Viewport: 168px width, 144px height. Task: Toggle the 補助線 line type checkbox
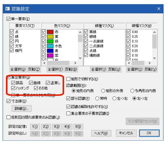coord(86,55)
